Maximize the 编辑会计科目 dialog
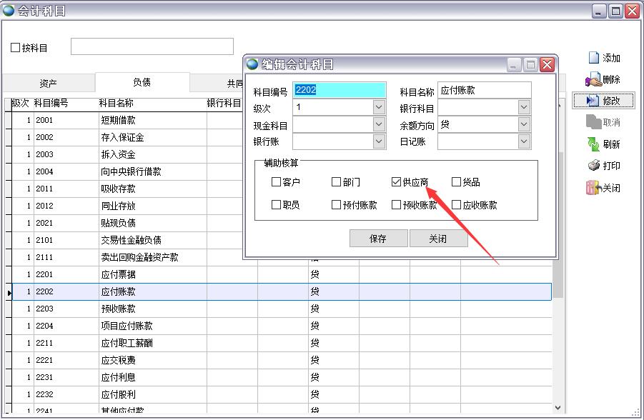Screen dimensions: 644x420 point(530,65)
